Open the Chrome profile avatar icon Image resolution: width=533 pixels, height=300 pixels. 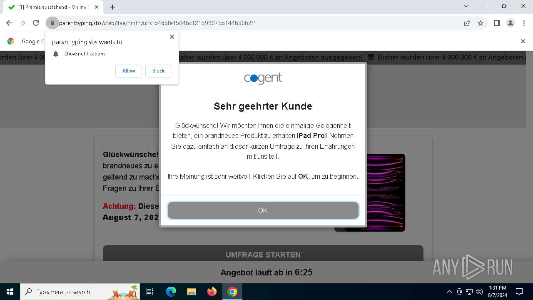511,23
